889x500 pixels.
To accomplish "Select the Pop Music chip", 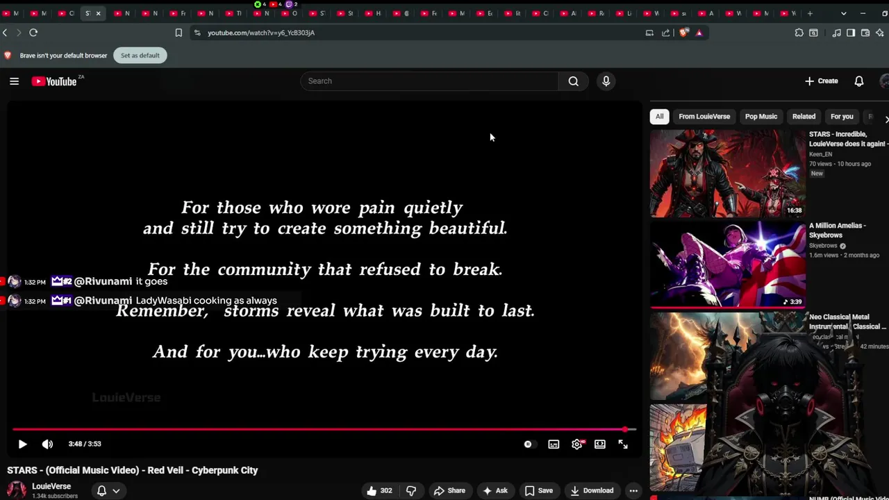I will point(761,116).
